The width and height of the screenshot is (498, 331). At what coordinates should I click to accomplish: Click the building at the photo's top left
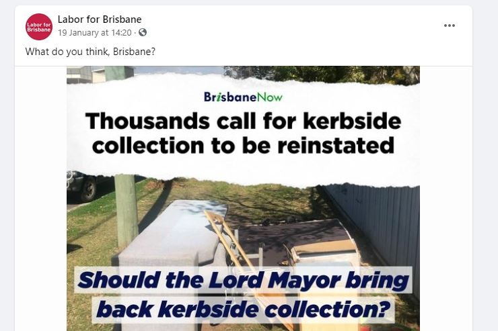tap(99, 73)
